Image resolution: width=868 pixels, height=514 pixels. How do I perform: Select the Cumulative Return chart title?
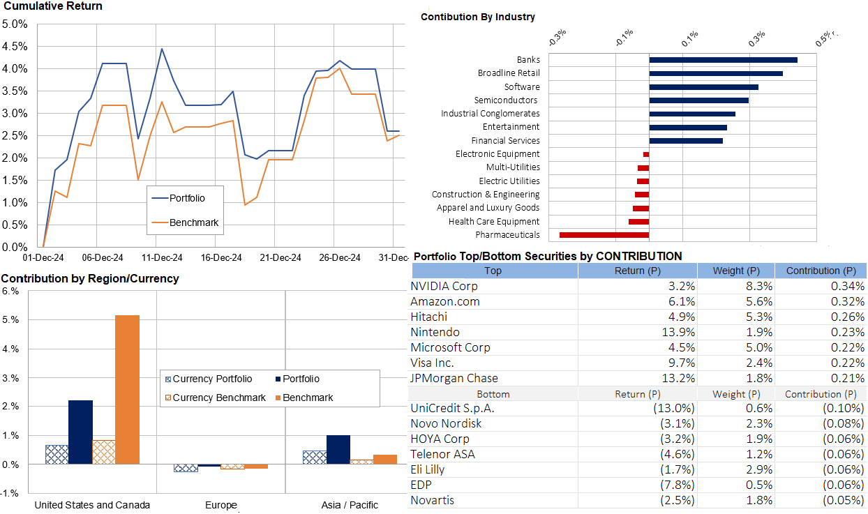point(53,6)
